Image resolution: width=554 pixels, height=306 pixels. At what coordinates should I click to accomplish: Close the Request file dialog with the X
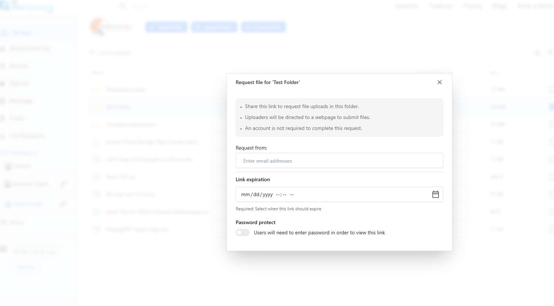pyautogui.click(x=439, y=82)
